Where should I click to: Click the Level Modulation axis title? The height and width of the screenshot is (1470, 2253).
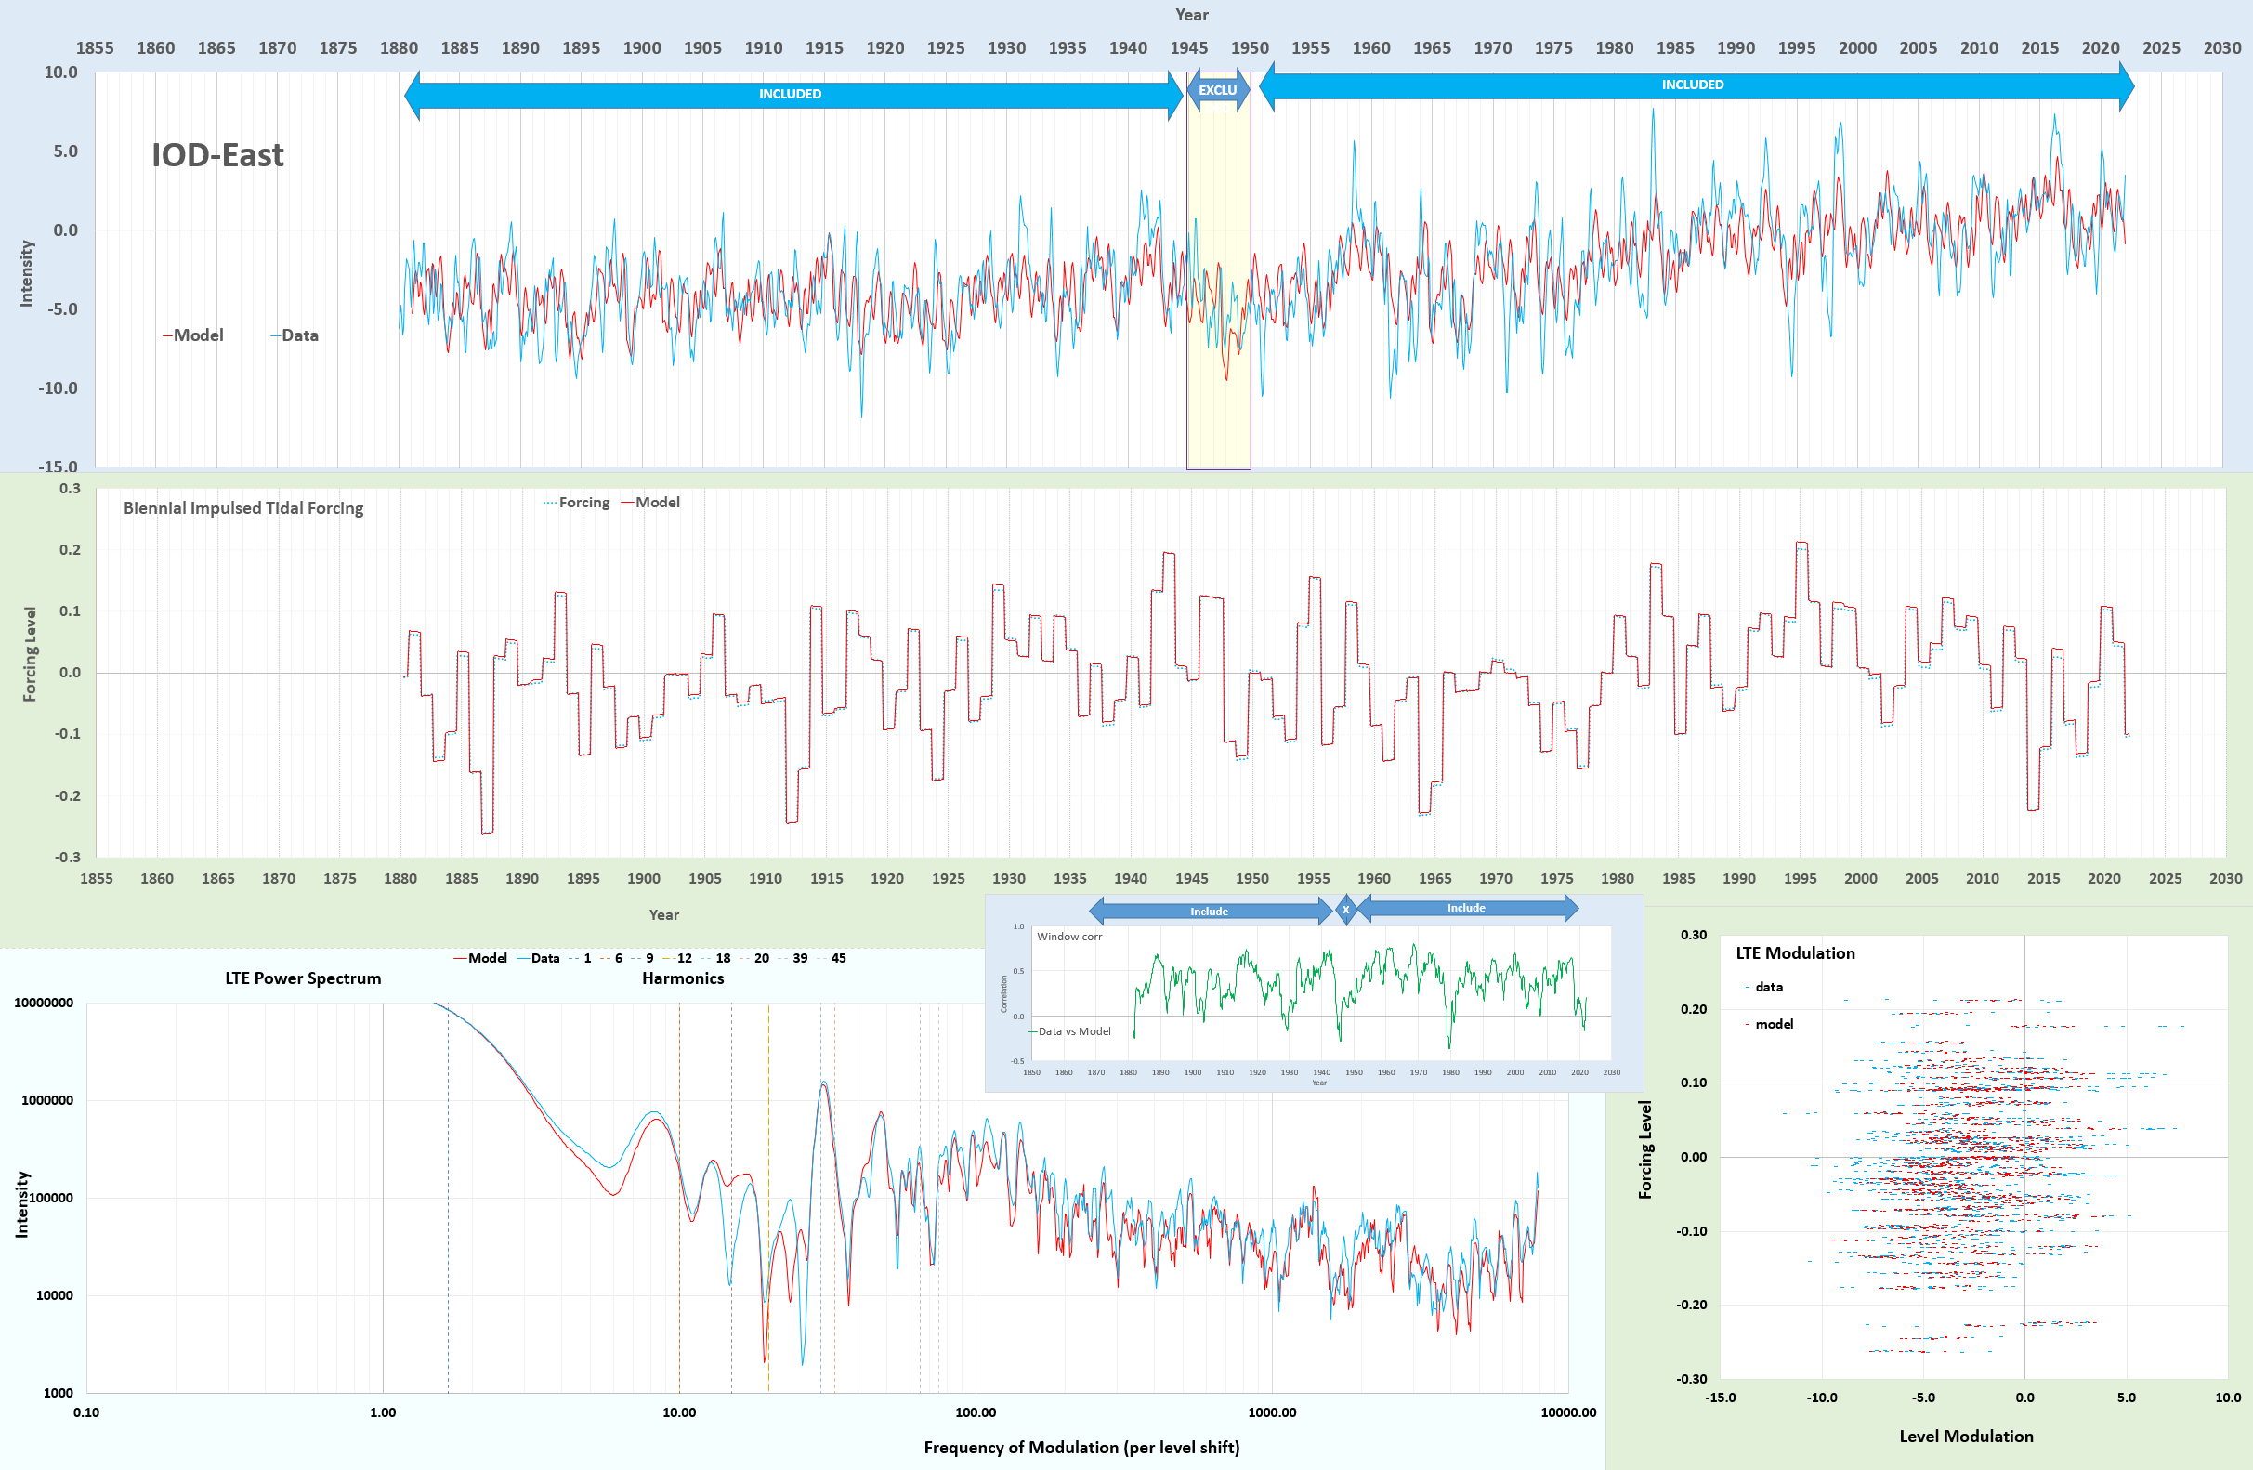(x=1966, y=1436)
